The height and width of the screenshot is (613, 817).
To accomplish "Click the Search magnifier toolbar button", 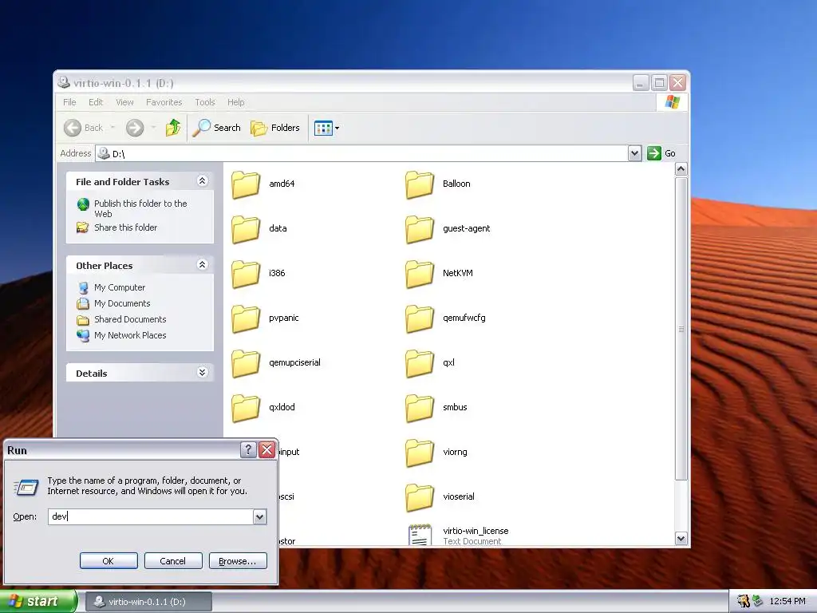I will (x=216, y=128).
